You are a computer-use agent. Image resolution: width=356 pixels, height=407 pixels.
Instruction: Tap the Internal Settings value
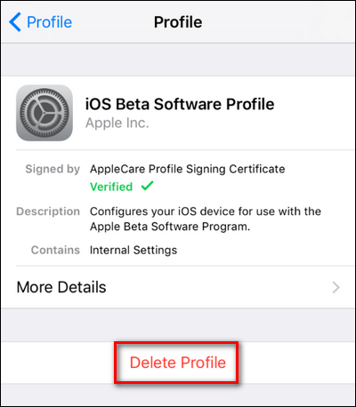click(133, 251)
